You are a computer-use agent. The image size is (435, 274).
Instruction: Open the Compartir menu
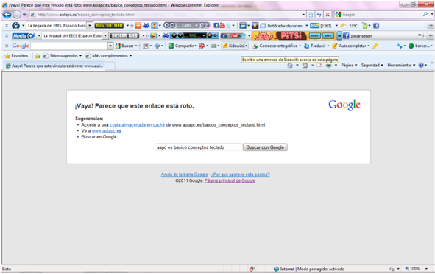tap(183, 46)
